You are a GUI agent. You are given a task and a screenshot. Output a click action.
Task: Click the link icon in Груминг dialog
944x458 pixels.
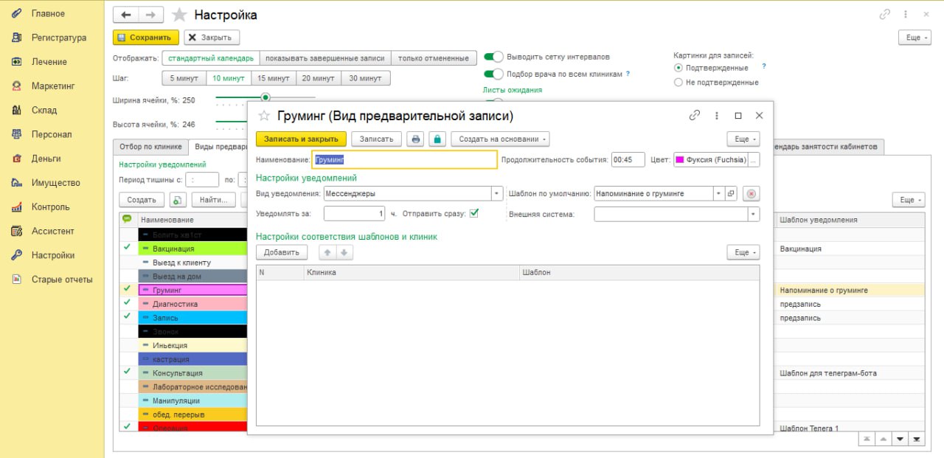tap(694, 116)
